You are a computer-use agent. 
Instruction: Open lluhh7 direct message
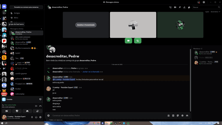pos(26,53)
